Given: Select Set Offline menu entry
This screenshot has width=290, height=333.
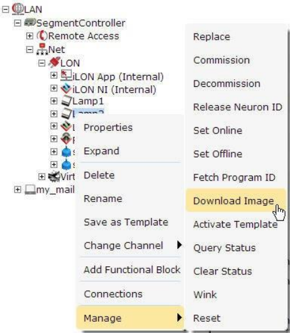Looking at the screenshot, I should pos(236,154).
